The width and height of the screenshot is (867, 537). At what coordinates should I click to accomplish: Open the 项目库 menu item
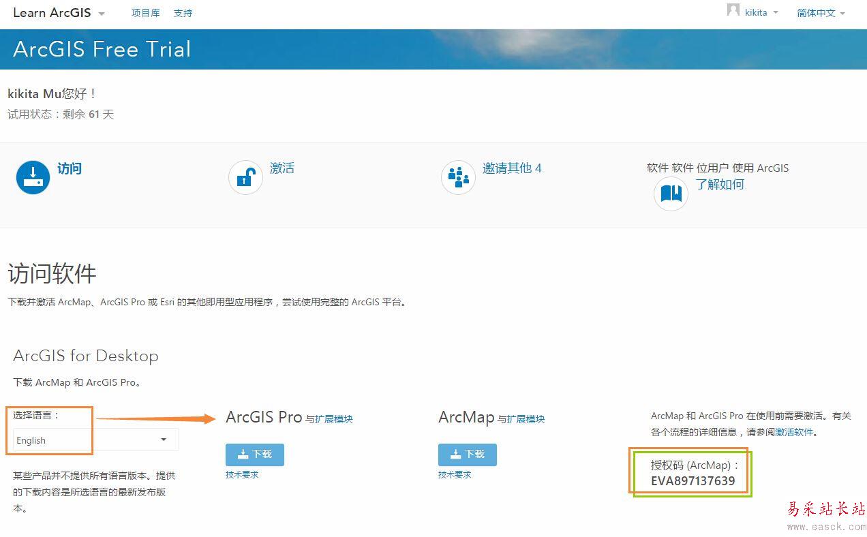click(x=145, y=13)
